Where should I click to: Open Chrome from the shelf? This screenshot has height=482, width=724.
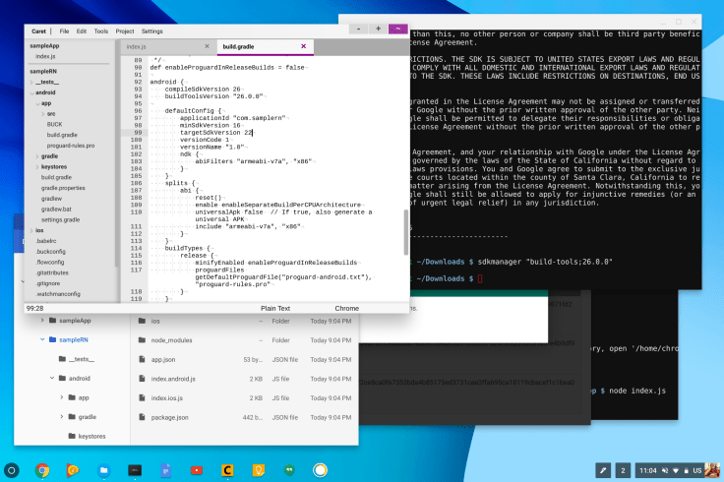43,470
